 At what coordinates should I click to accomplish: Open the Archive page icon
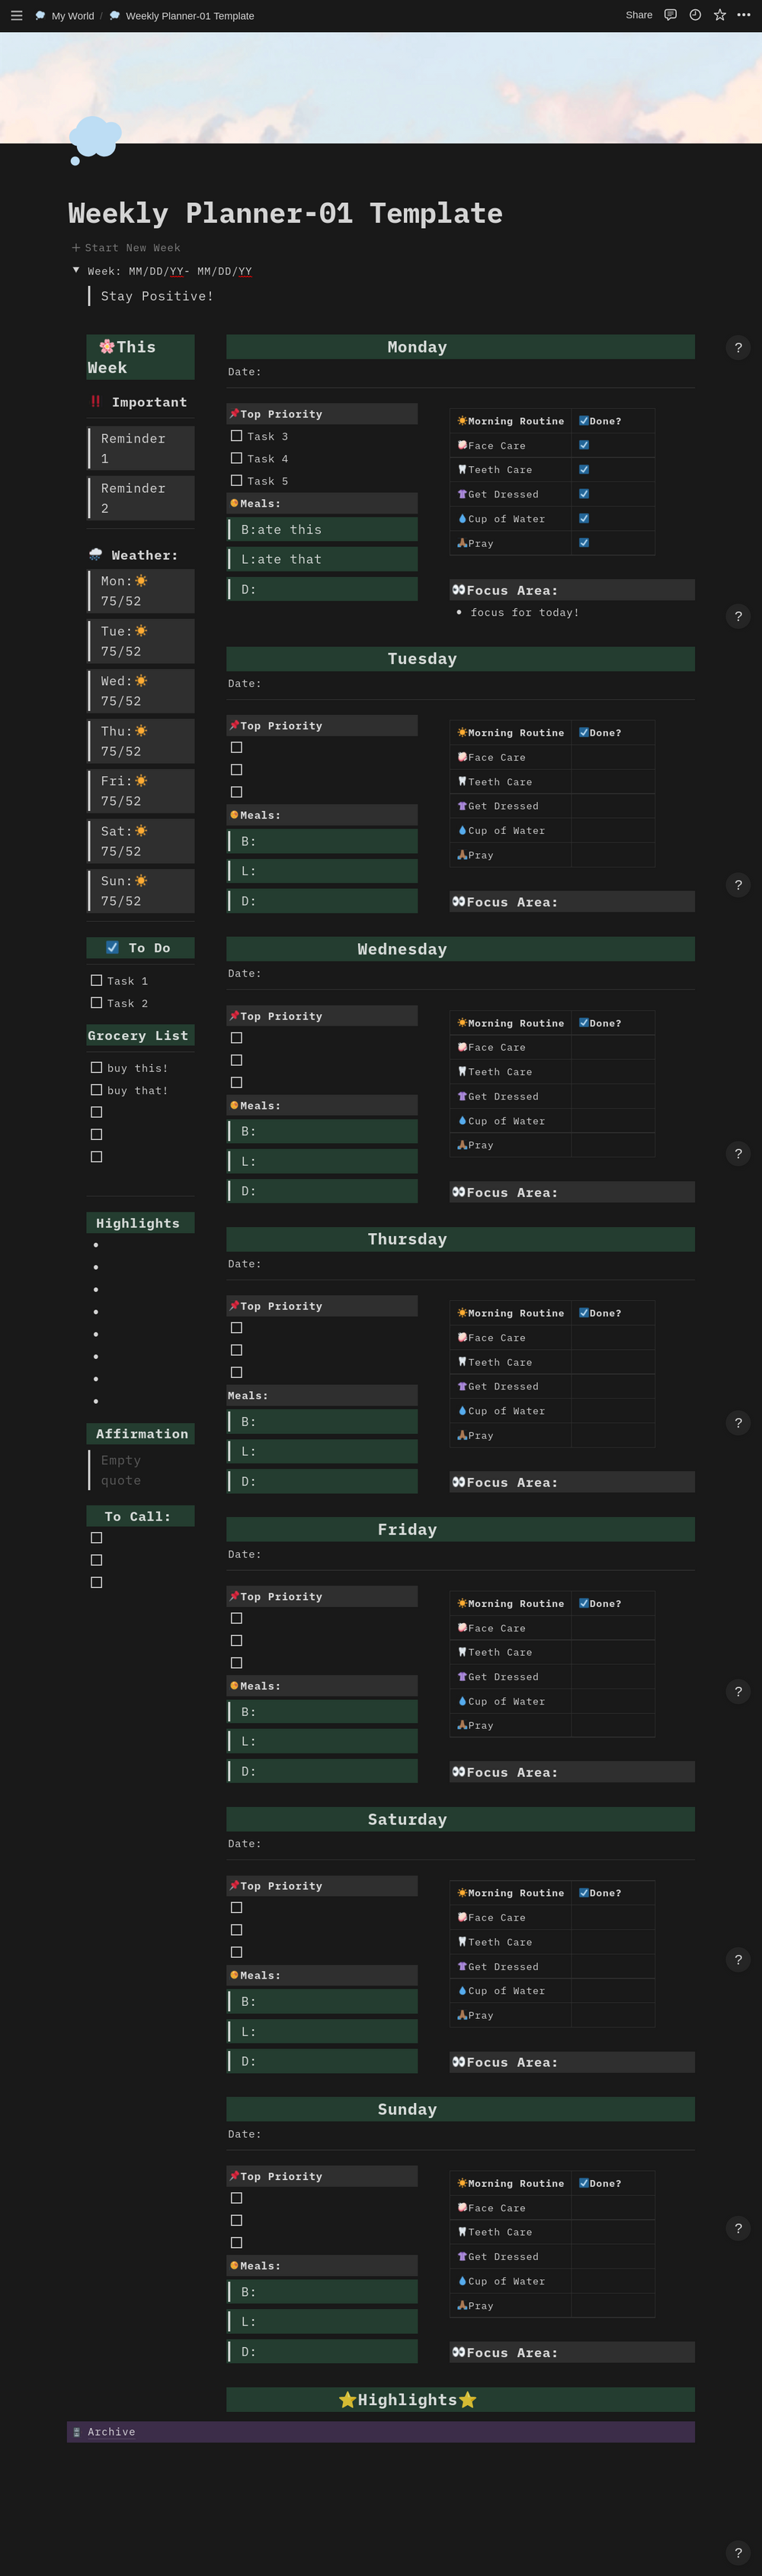77,2431
